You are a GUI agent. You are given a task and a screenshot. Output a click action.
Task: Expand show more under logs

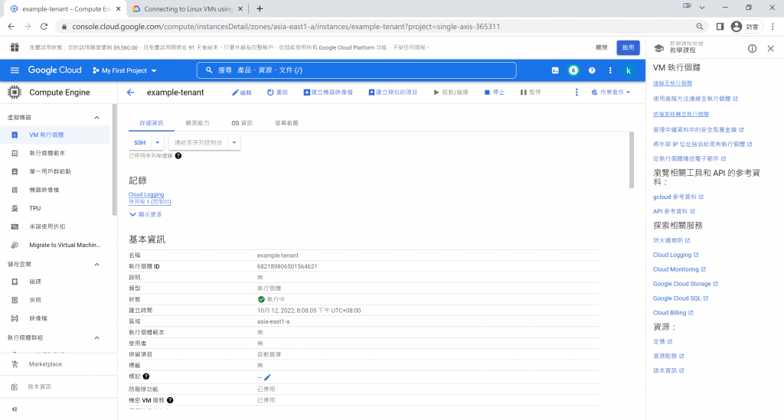click(x=146, y=214)
